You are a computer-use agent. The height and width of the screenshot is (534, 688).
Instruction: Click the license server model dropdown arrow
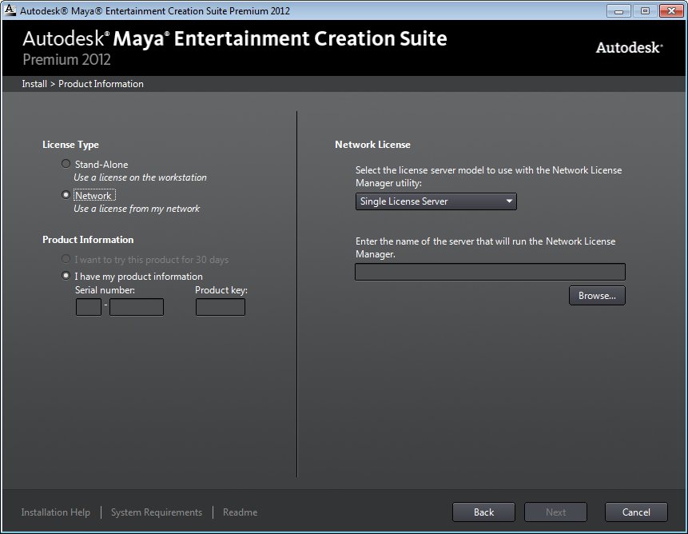(509, 201)
